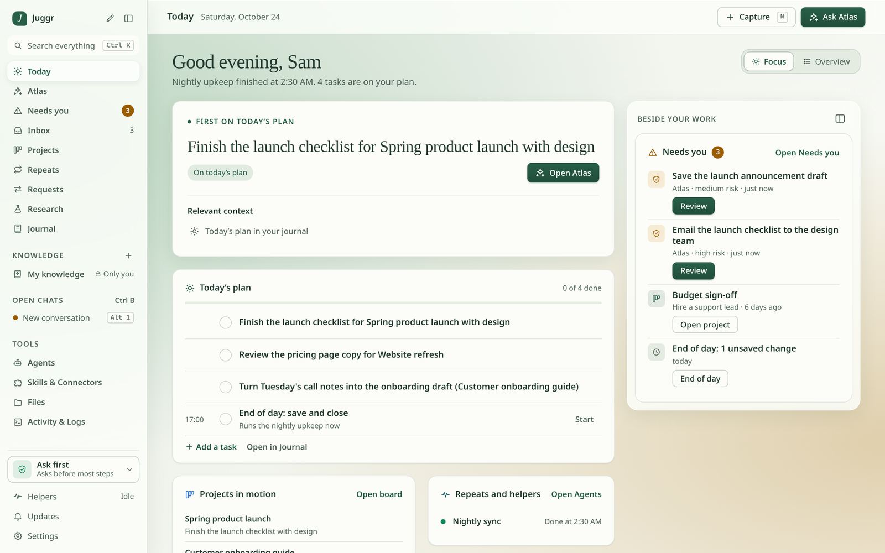This screenshot has width=885, height=553.
Task: Check off Turn Tuesday's call notes task
Action: [226, 387]
